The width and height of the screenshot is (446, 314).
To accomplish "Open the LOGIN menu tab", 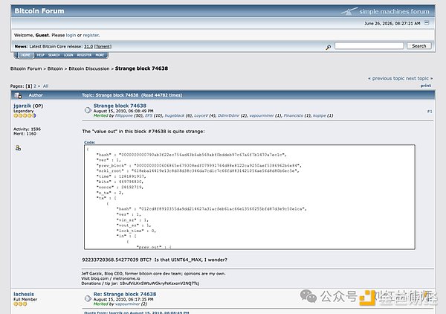I will click(x=68, y=55).
